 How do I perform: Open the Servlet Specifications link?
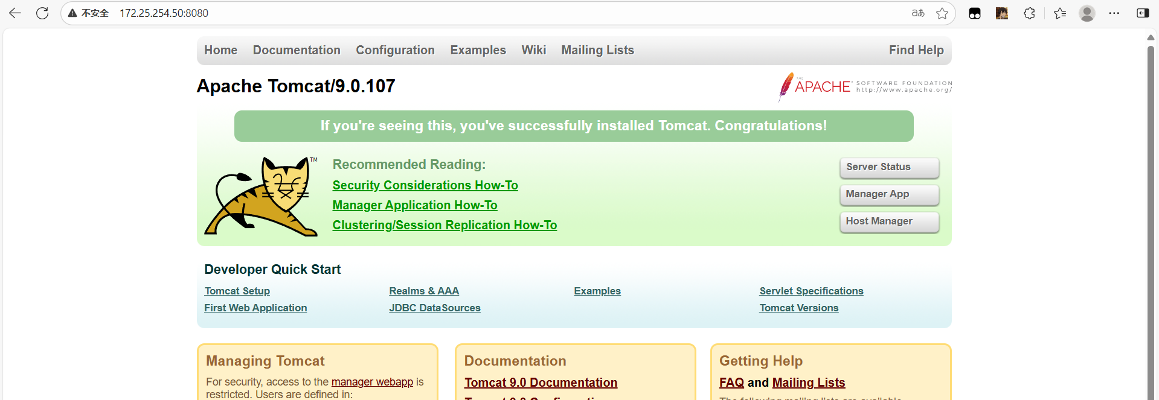pyautogui.click(x=811, y=291)
